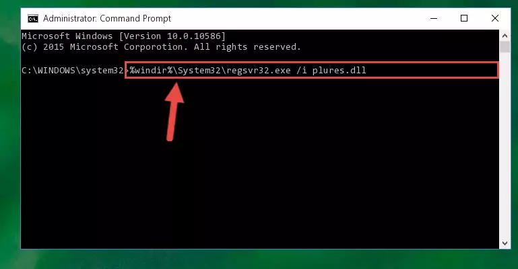The image size is (518, 269).
Task: Click the 'regsvr32.exe' text in command
Action: point(259,70)
